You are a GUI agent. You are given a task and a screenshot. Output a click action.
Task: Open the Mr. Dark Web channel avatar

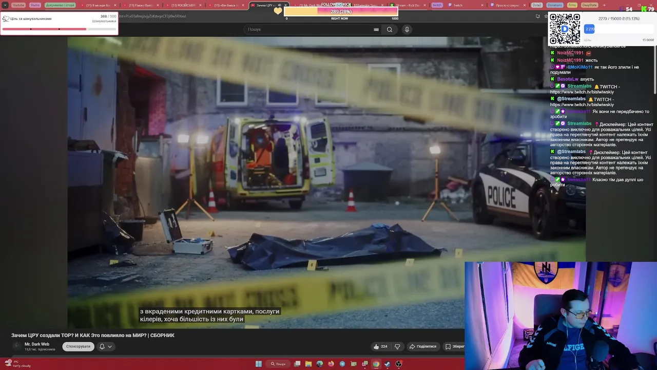(16, 346)
